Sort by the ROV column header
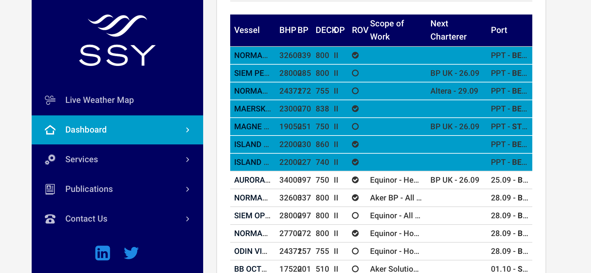Screen dimensions: 591x273 (x=360, y=30)
